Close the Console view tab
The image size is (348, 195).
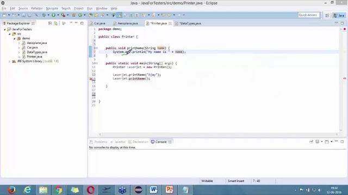[x=170, y=142]
